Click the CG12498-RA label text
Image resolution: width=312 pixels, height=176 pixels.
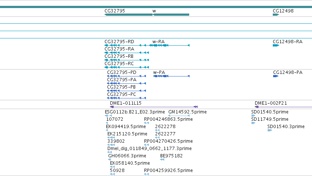pos(287,42)
